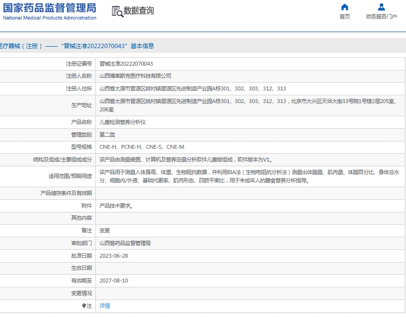Viewport: 406px width, 317px height.
Task: Click the 注册证编号 row label
Action: tap(79, 64)
